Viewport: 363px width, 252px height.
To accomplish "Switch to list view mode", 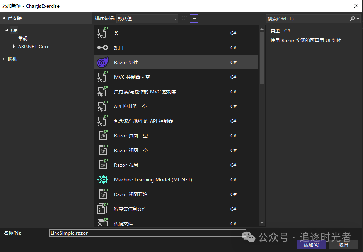I will click(194, 18).
